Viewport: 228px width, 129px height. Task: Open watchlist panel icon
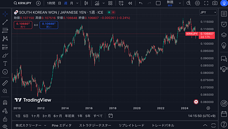pyautogui.click(x=224, y=14)
